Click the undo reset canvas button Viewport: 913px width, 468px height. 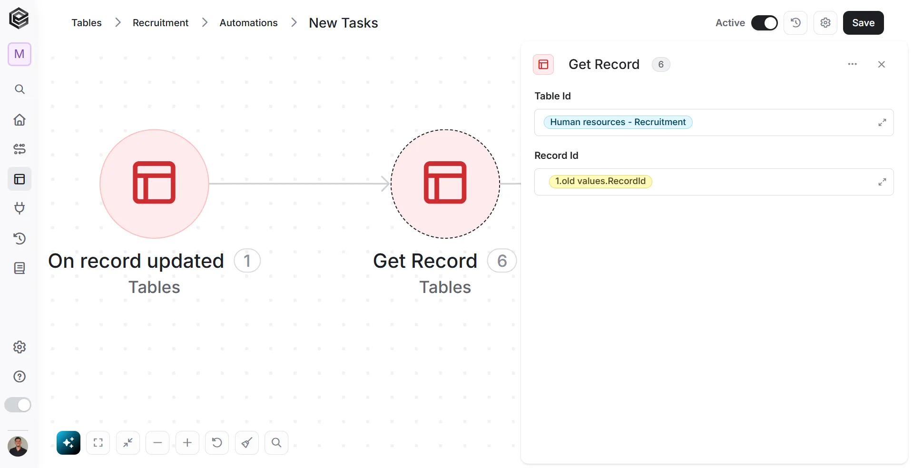(x=217, y=443)
